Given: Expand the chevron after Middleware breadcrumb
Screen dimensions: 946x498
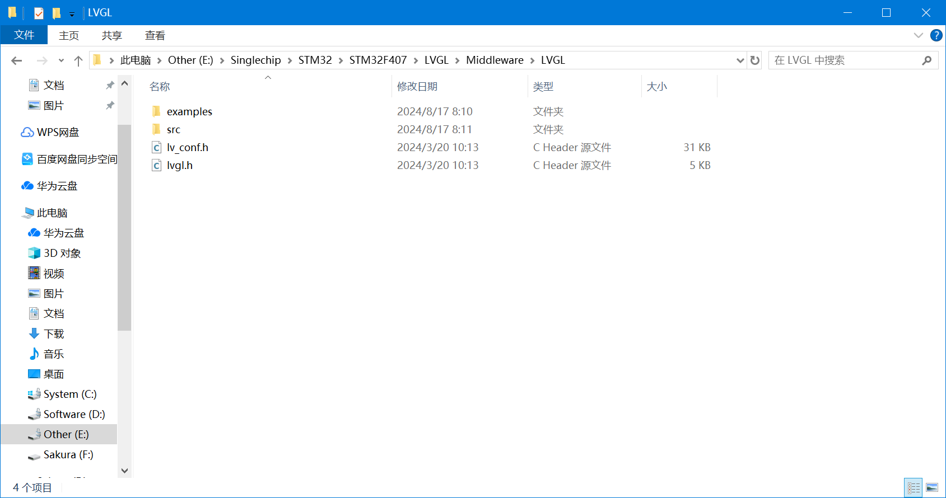Looking at the screenshot, I should tap(533, 60).
